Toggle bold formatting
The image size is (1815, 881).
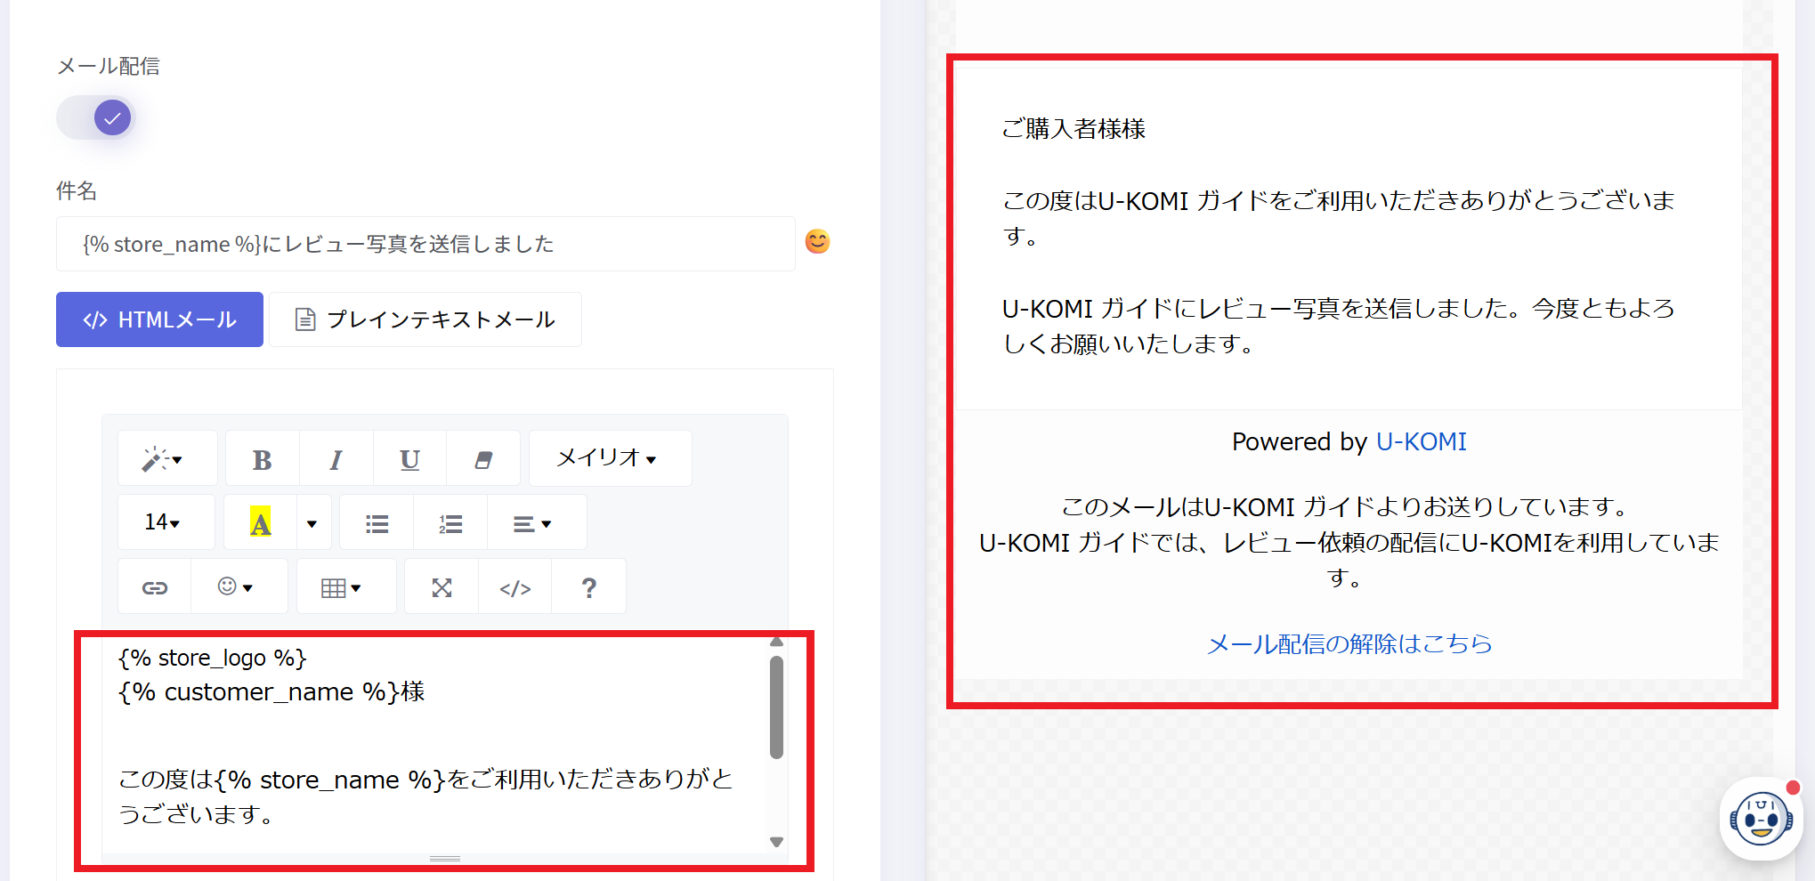pos(262,459)
